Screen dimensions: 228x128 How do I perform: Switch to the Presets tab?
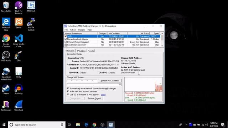[x=91, y=51]
